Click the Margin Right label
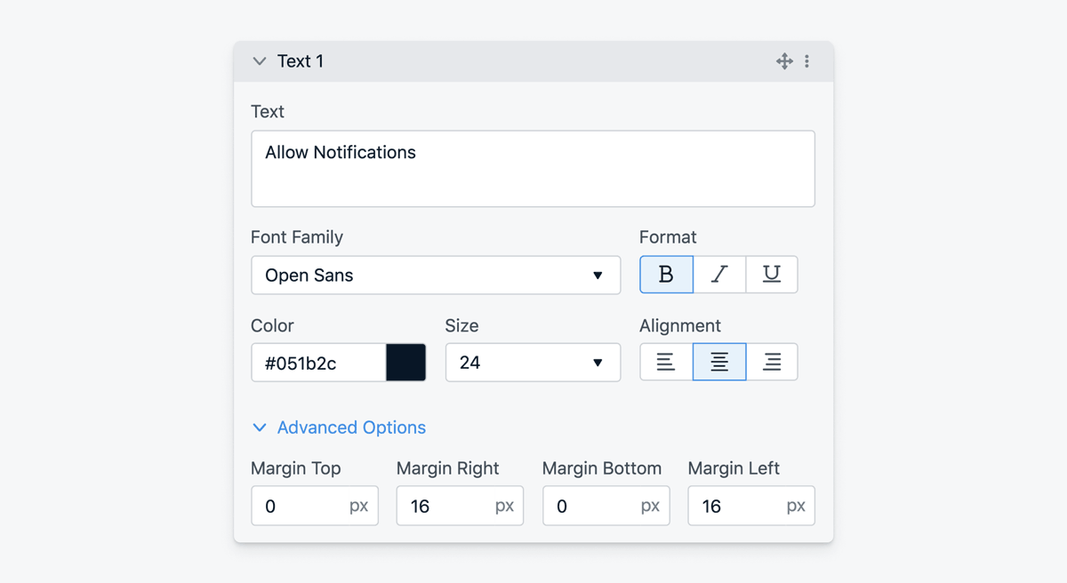 [x=448, y=468]
